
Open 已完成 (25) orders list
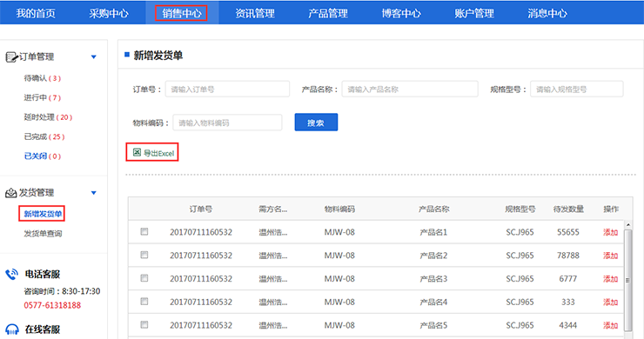tap(44, 136)
